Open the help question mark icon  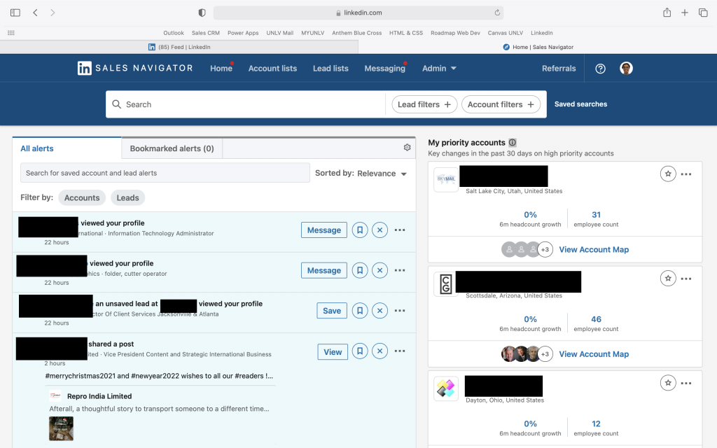click(600, 69)
